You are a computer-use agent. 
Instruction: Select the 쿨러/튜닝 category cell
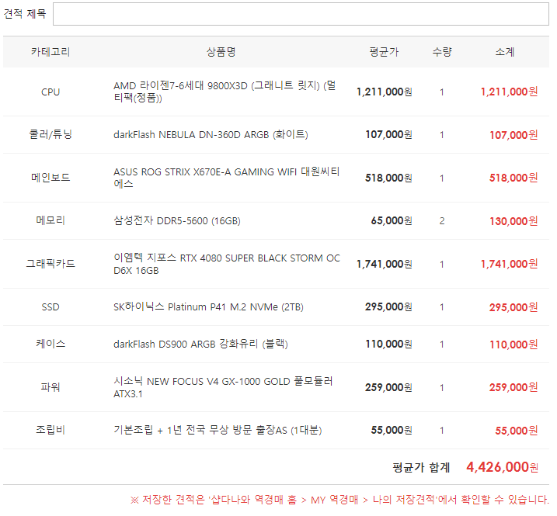point(50,134)
